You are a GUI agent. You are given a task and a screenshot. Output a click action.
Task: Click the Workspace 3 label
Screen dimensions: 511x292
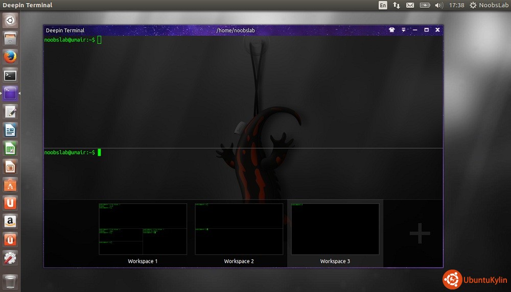pyautogui.click(x=335, y=261)
